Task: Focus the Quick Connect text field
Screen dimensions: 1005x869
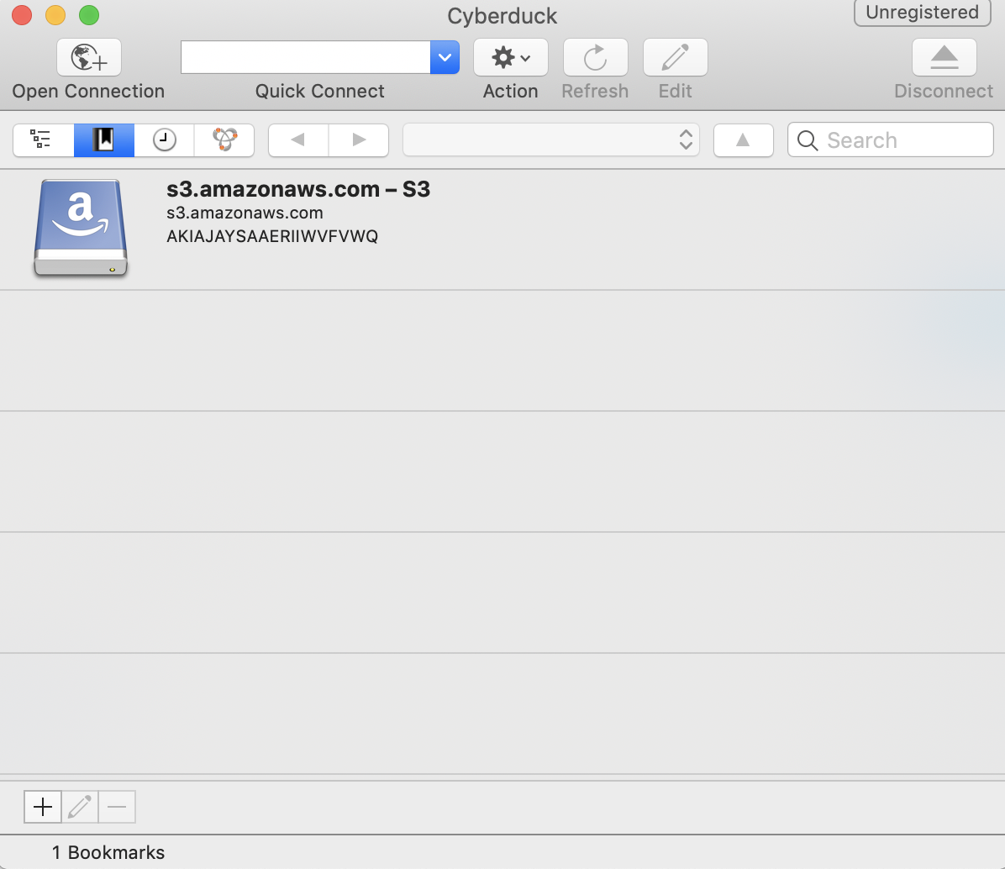Action: click(x=306, y=58)
